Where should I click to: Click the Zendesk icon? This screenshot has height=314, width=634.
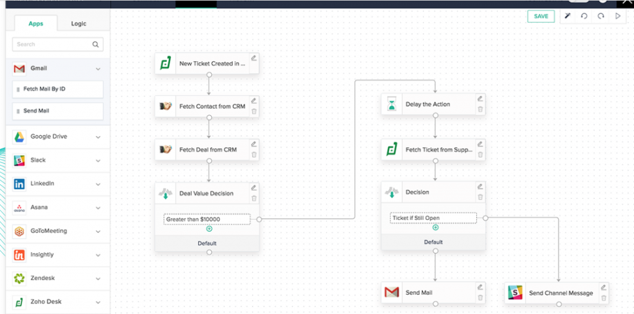19,279
